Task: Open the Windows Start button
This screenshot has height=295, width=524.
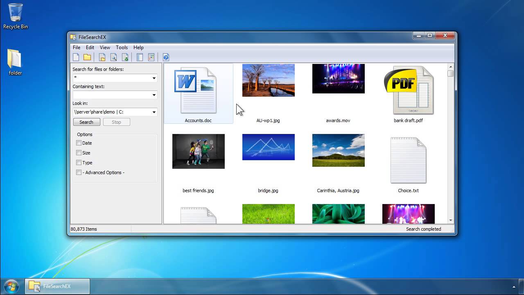Action: 11,286
